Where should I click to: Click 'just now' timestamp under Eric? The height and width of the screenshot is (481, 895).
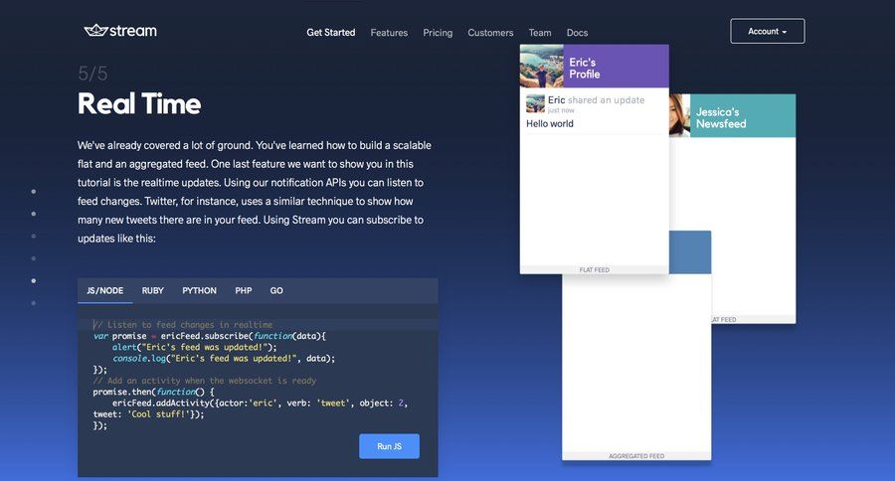coord(561,110)
